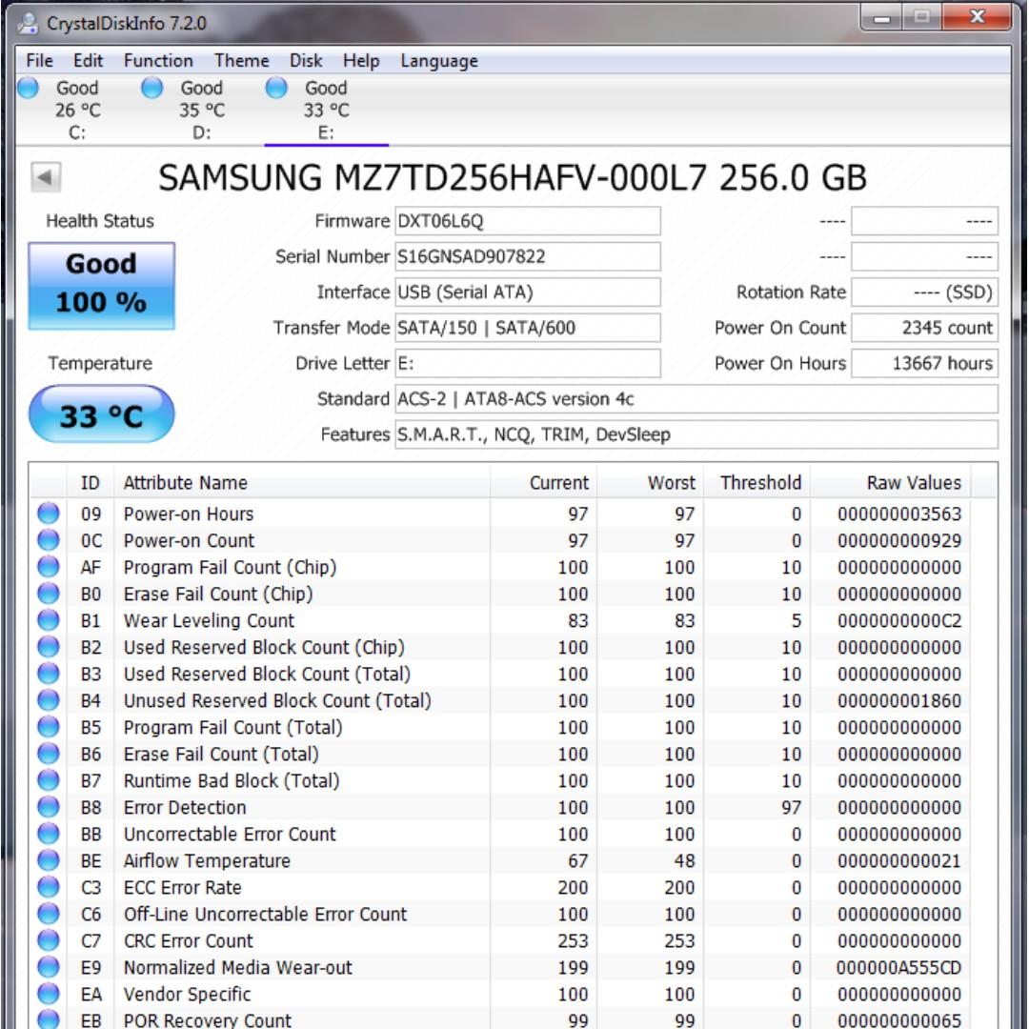This screenshot has height=1029, width=1029.
Task: Click the previous disk arrow button
Action: [x=45, y=176]
